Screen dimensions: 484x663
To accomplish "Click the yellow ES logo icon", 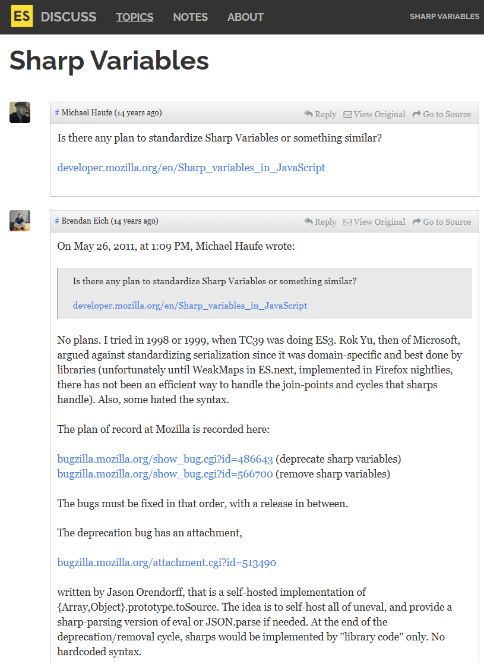I will 22,17.
